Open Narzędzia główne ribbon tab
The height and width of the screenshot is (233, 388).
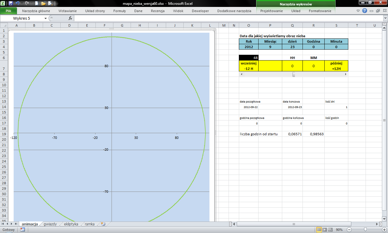coord(36,11)
